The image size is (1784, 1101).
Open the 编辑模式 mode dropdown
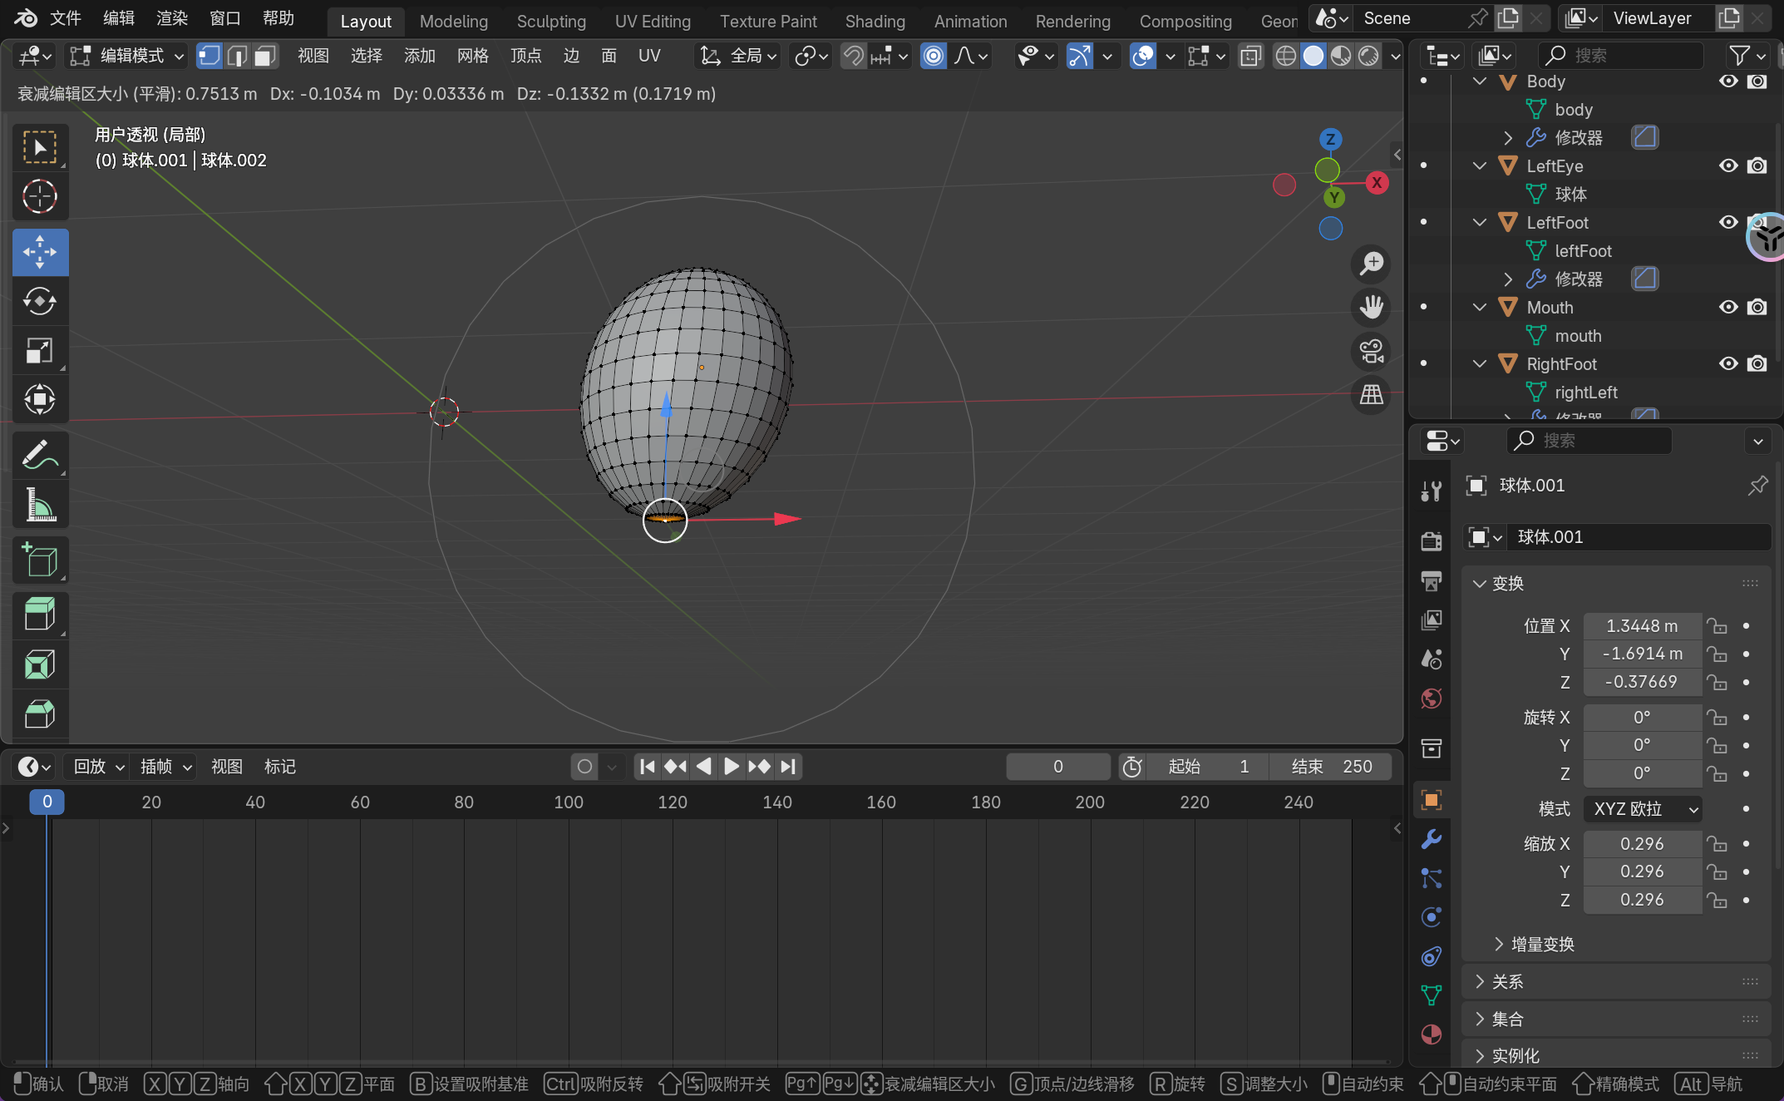tap(128, 56)
